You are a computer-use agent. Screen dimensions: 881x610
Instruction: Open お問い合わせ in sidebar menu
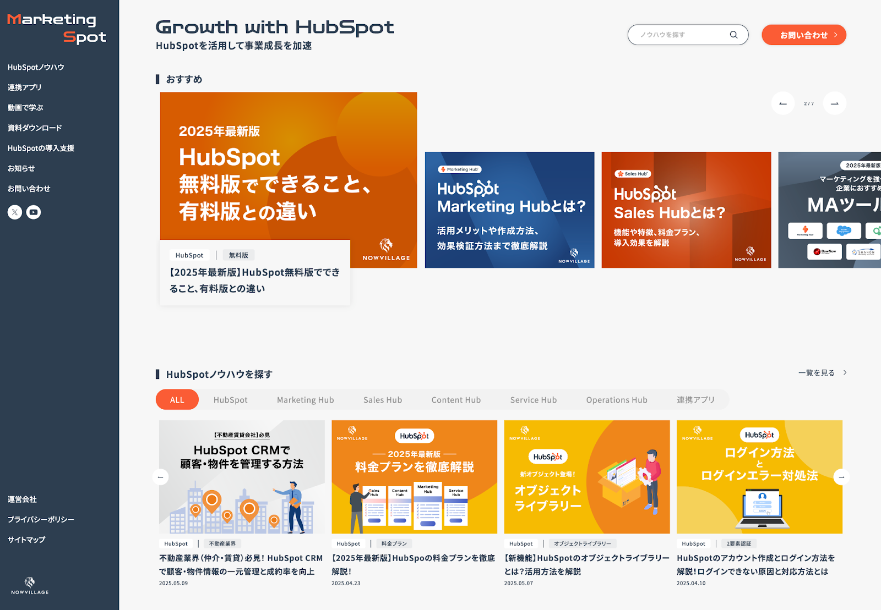point(29,189)
